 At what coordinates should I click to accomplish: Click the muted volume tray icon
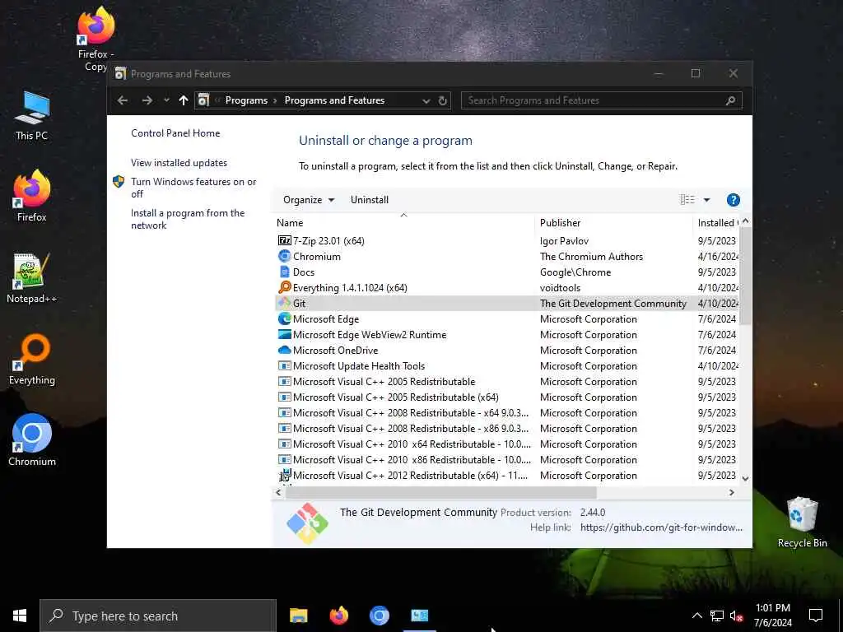(x=736, y=616)
